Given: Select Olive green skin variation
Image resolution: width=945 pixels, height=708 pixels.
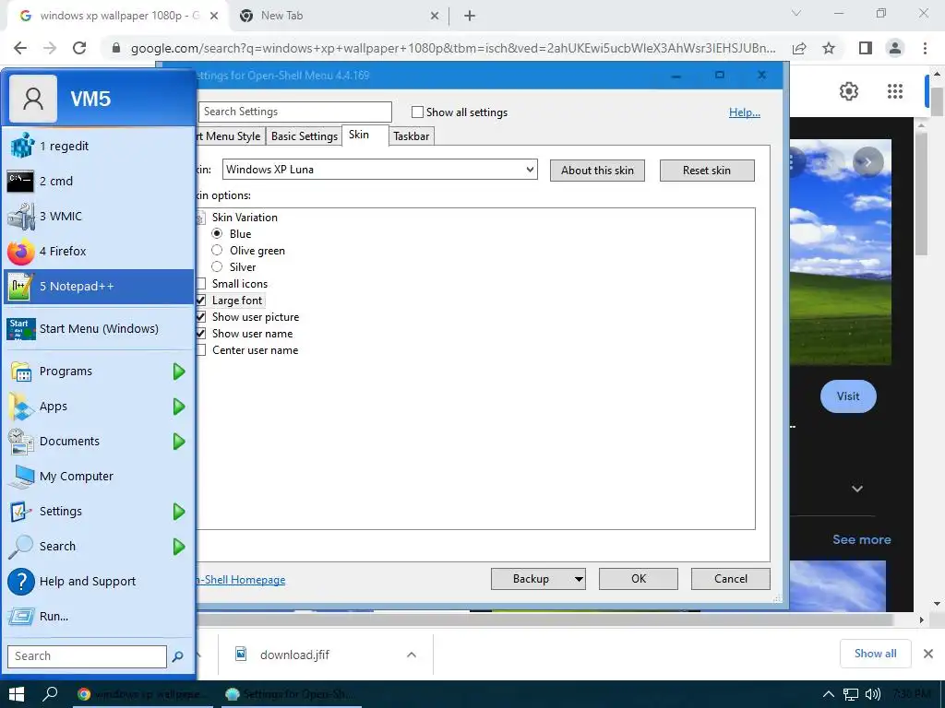Looking at the screenshot, I should pyautogui.click(x=217, y=250).
